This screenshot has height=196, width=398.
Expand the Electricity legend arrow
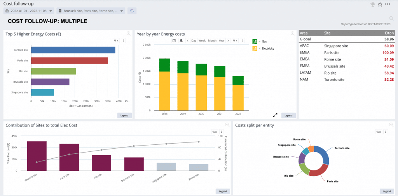point(260,49)
